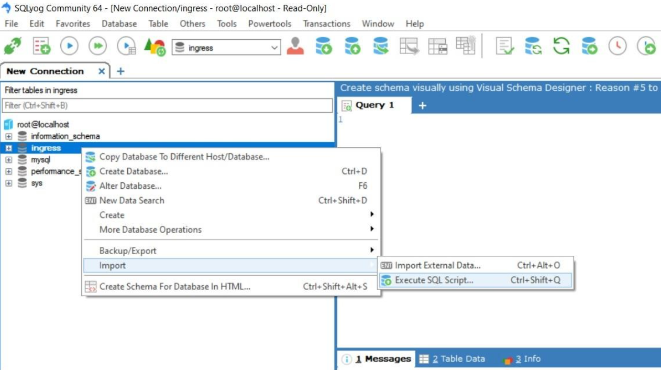Click the Filter tables input field

pyautogui.click(x=167, y=105)
